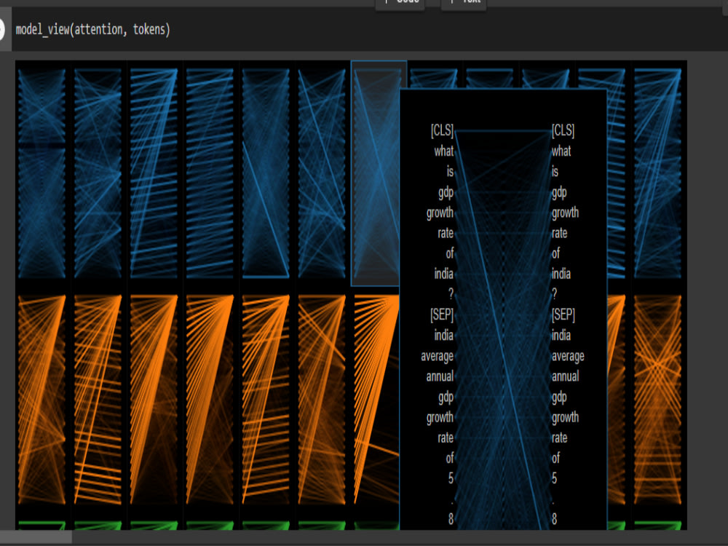
Task: Select the right-column 'what' token
Action: (561, 151)
